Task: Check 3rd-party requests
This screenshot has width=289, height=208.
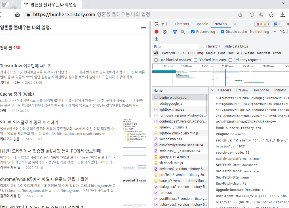Action: pyautogui.click(x=230, y=60)
